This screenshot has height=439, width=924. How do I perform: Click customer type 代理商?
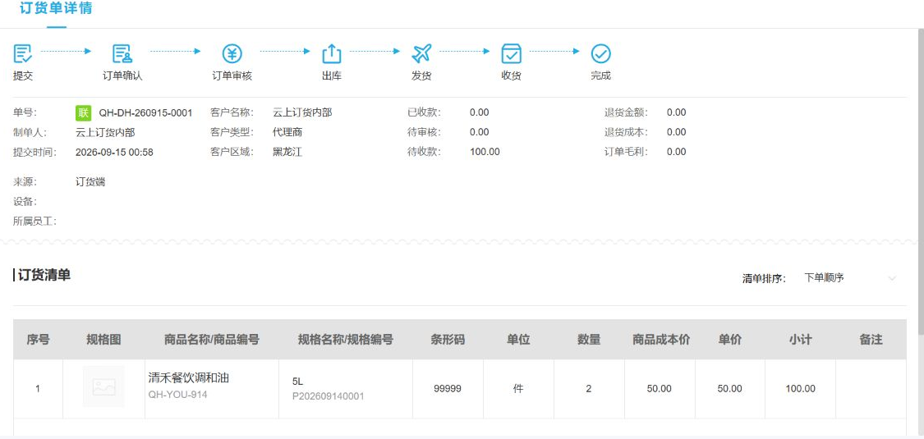click(x=287, y=132)
